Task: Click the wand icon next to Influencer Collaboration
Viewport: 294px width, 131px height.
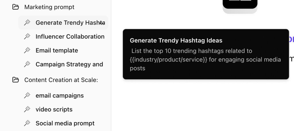Action: [x=27, y=36]
